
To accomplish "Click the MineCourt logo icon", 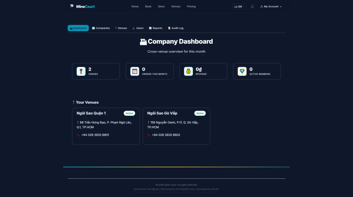I will tap(71, 7).
